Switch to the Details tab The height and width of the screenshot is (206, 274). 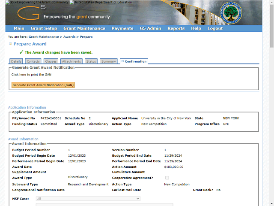(16, 61)
